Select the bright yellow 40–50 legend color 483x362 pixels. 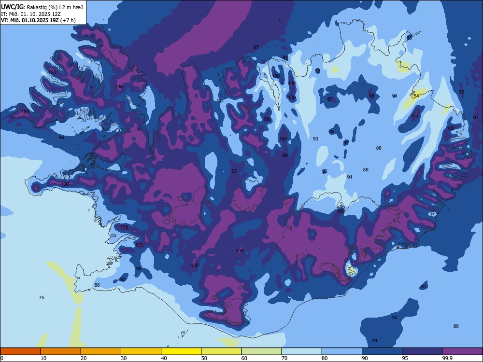[x=181, y=351]
